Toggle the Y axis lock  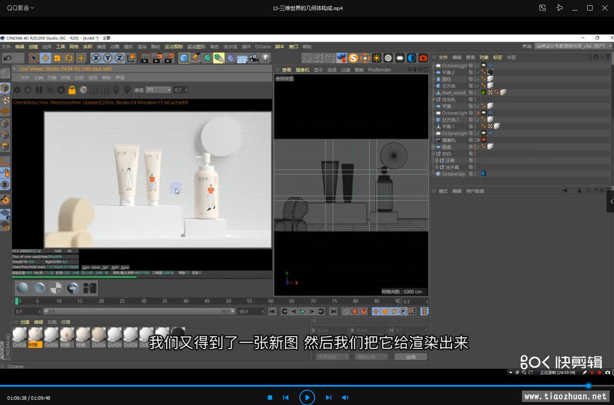tap(107, 58)
